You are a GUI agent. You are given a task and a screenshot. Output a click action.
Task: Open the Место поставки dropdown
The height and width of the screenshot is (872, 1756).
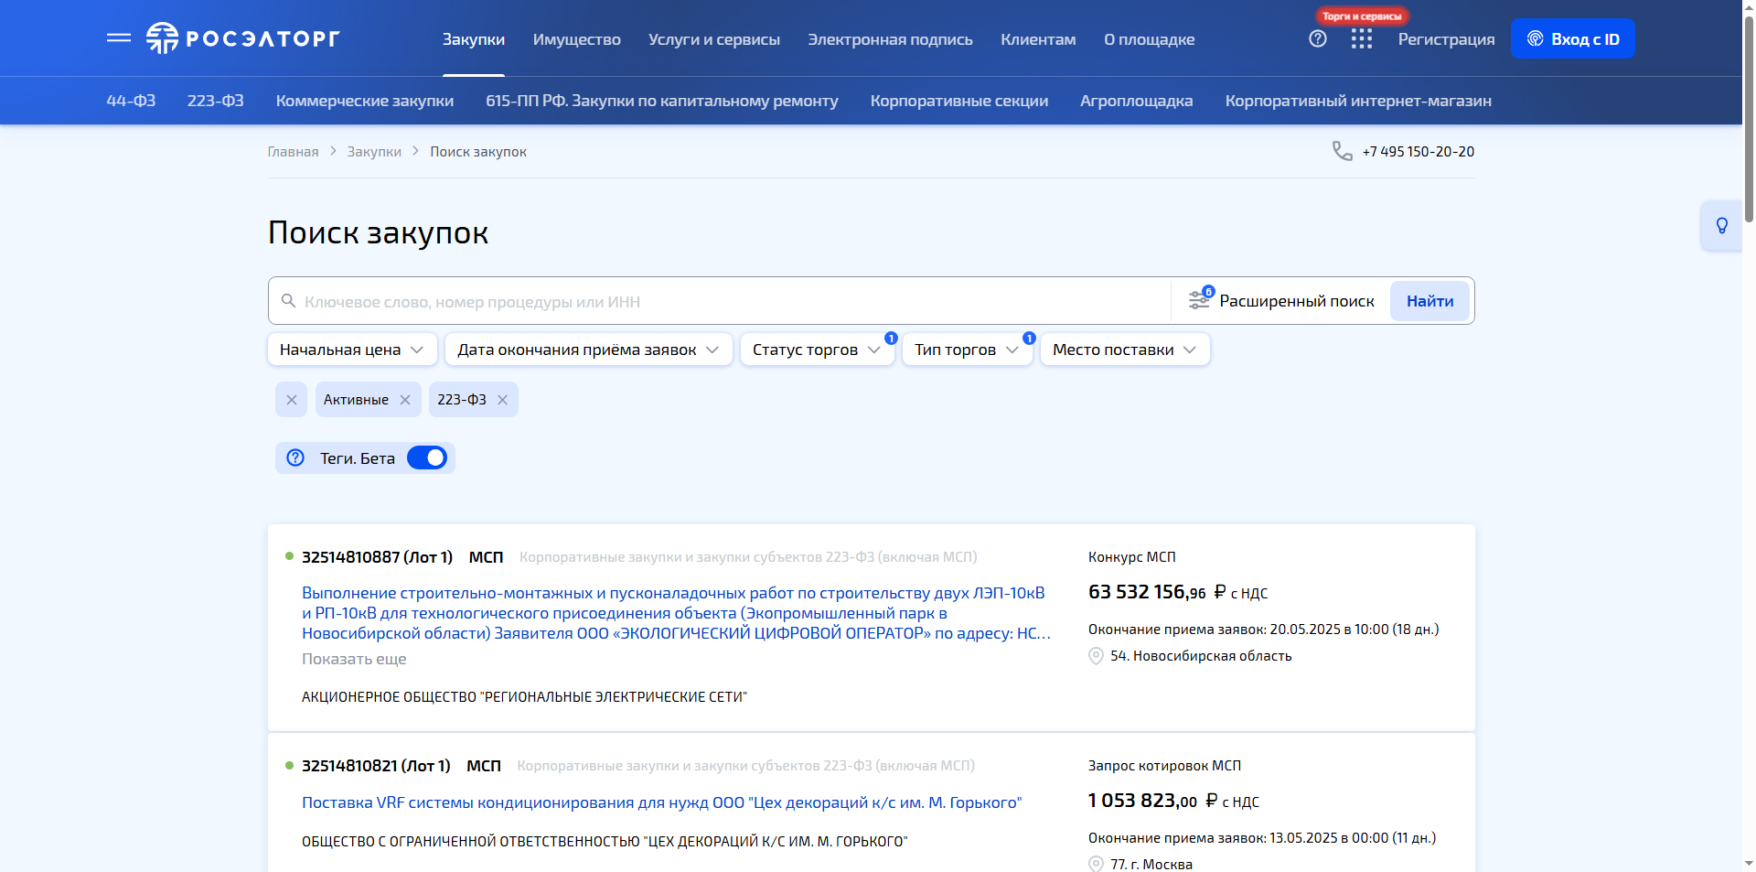1125,350
